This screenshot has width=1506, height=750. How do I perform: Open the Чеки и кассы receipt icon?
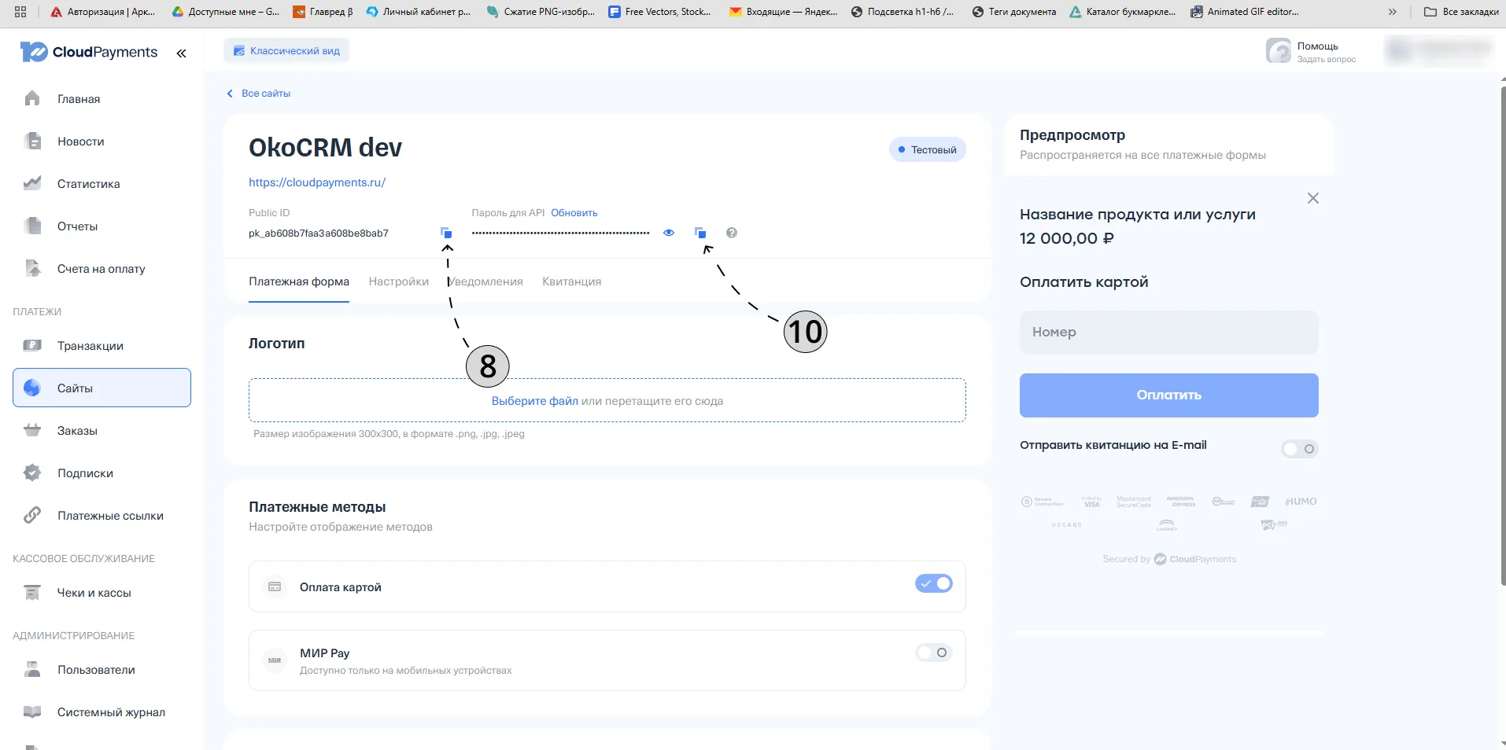[32, 592]
